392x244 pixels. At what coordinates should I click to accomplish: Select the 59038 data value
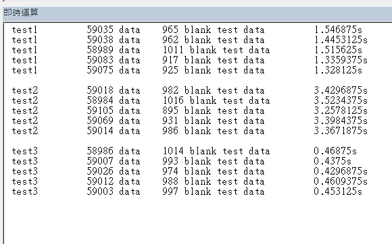point(114,40)
